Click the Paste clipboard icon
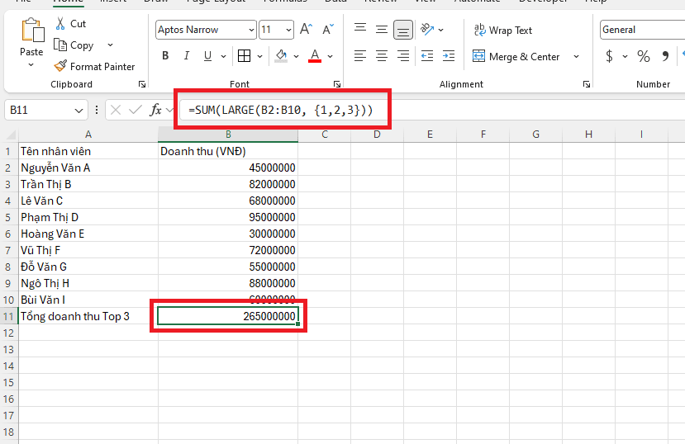This screenshot has width=685, height=444. (x=32, y=31)
